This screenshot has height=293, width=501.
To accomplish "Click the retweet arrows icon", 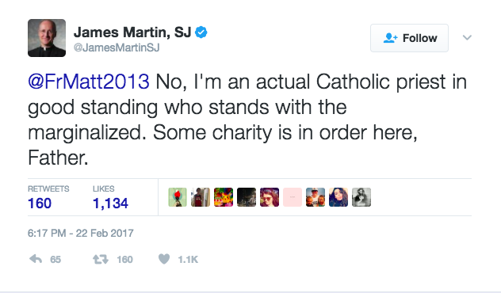I will tap(101, 259).
